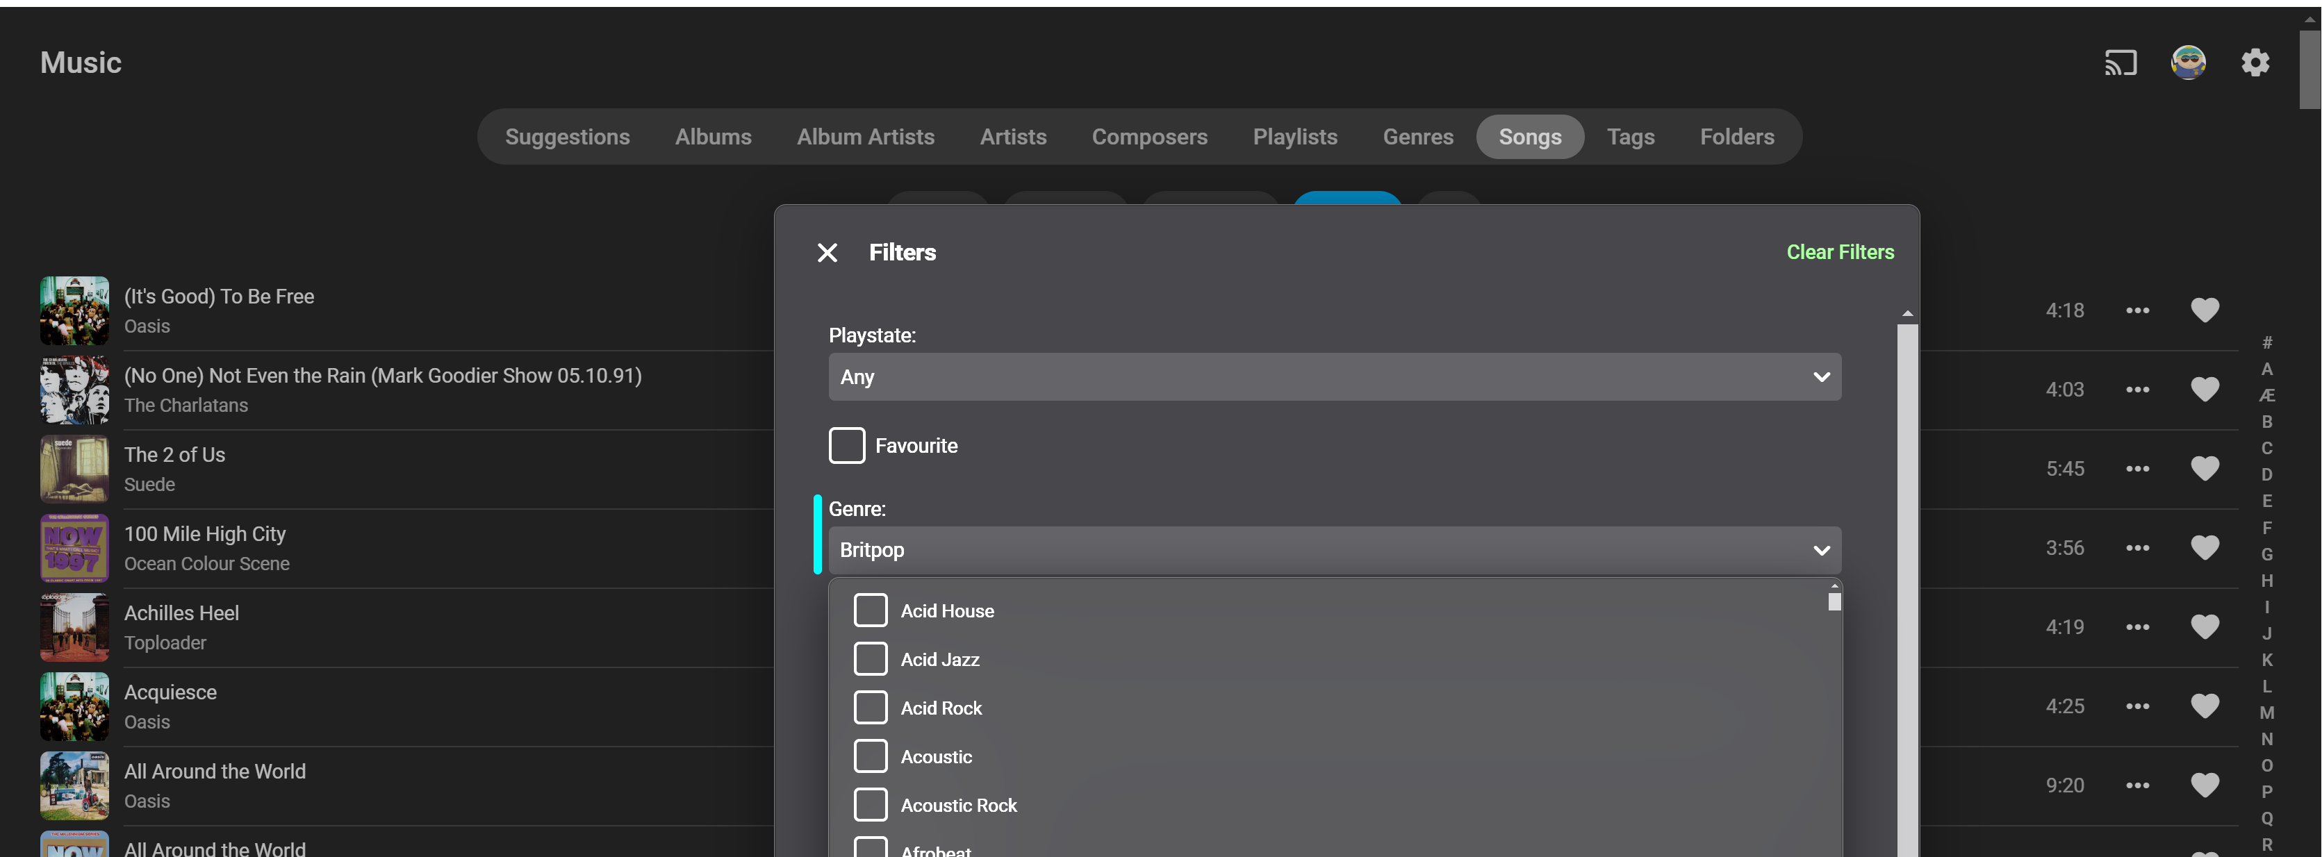Screen dimensions: 2322x857
Task: Tick the Acoustic Rock genre checkbox
Action: (870, 806)
